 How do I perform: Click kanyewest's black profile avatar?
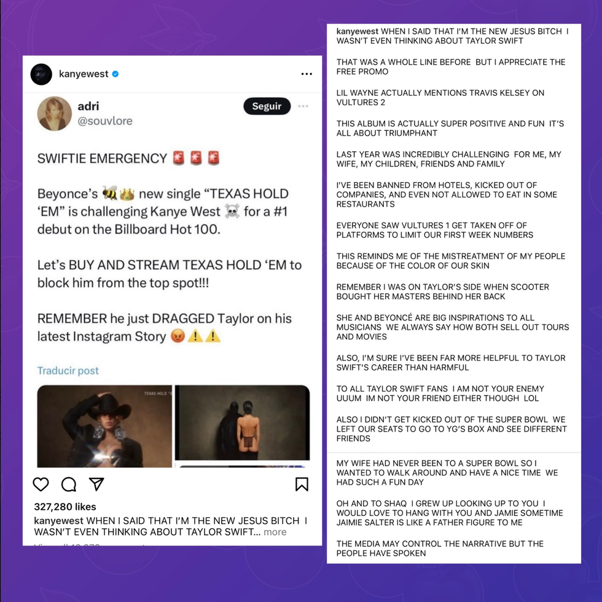pyautogui.click(x=41, y=74)
